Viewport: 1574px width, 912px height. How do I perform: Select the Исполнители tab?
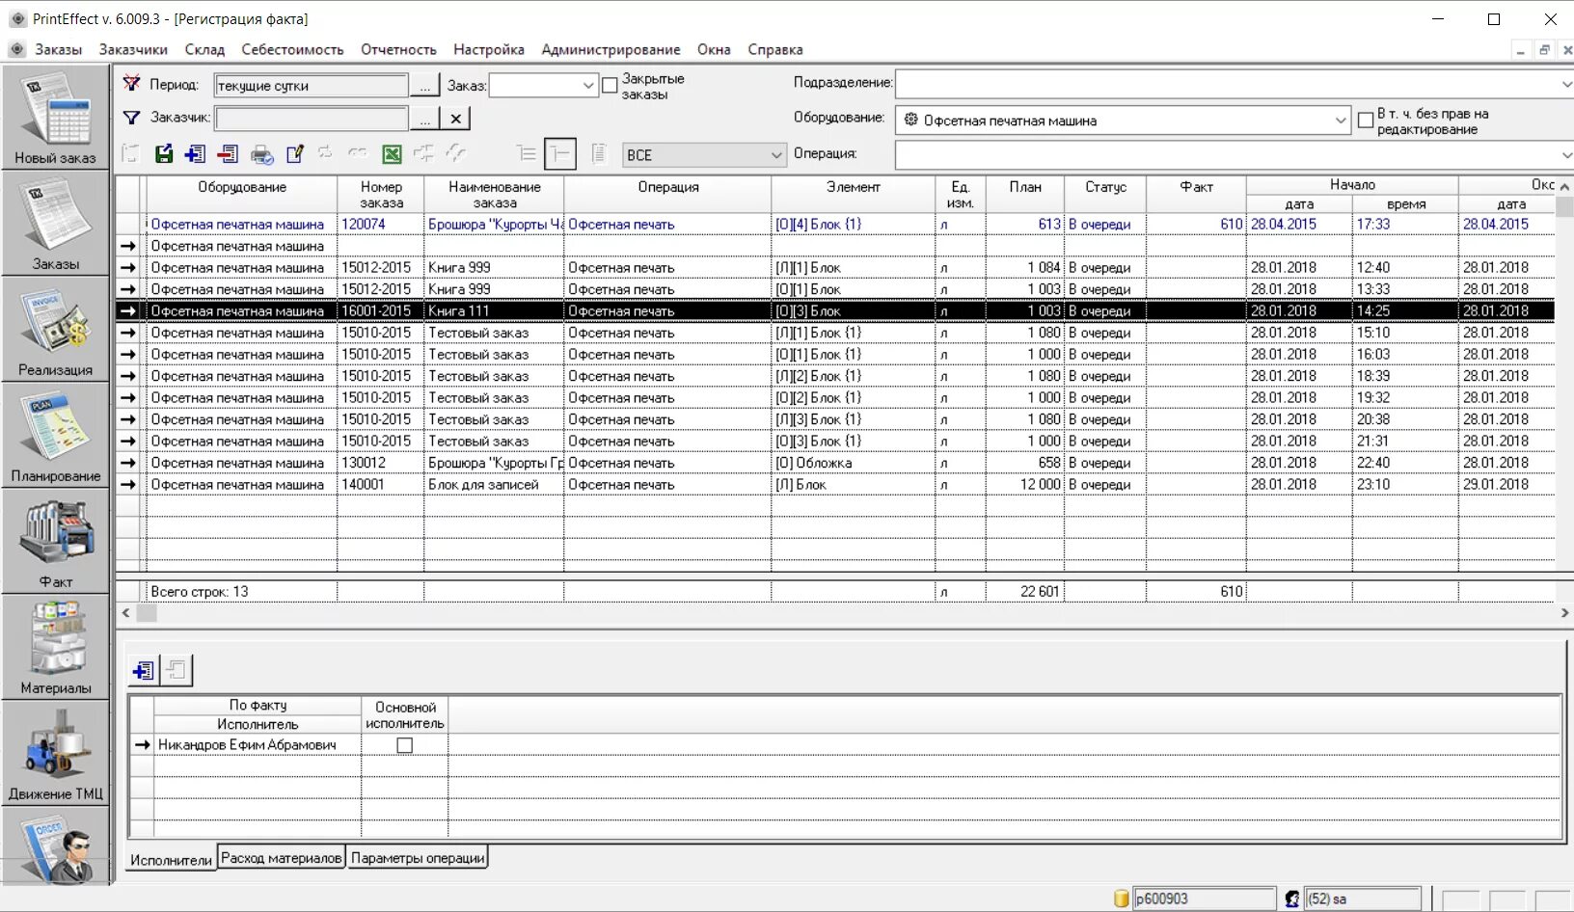coord(172,860)
